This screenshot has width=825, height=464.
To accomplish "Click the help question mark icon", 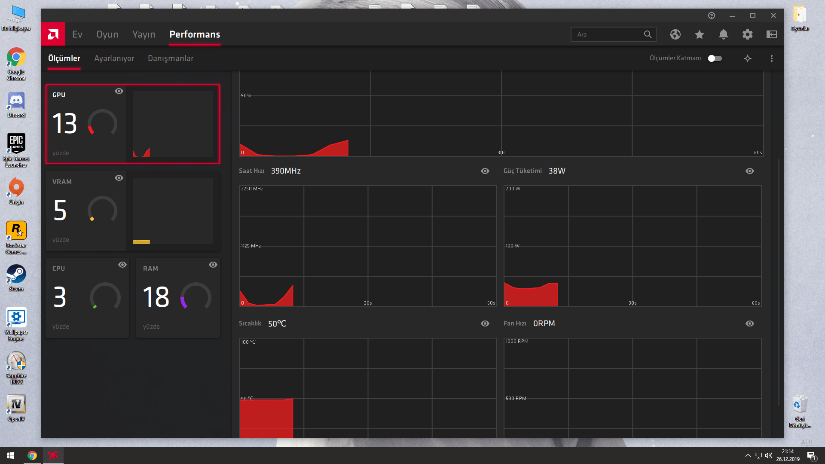I will coord(712,15).
